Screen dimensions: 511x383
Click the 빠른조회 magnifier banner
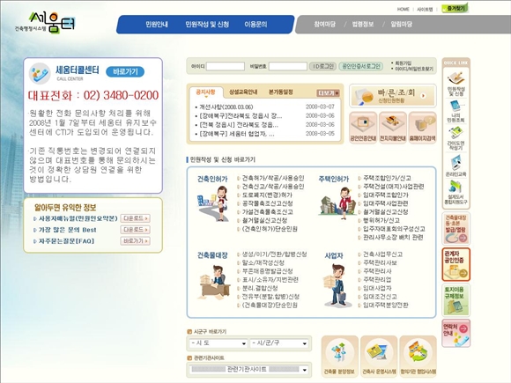coord(393,96)
